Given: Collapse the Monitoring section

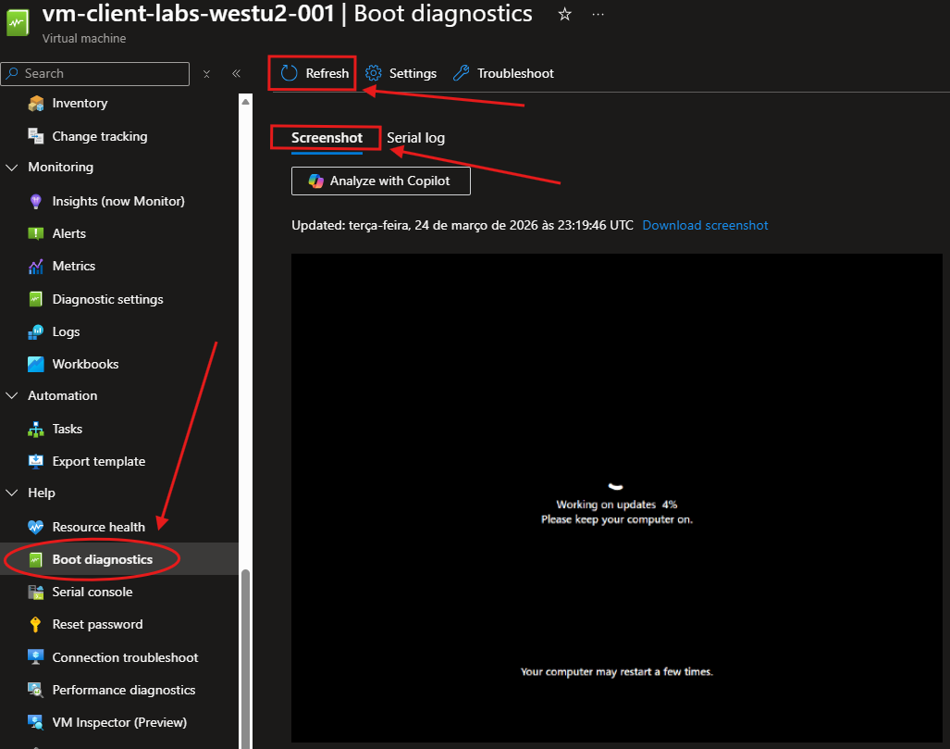Looking at the screenshot, I should 12,168.
